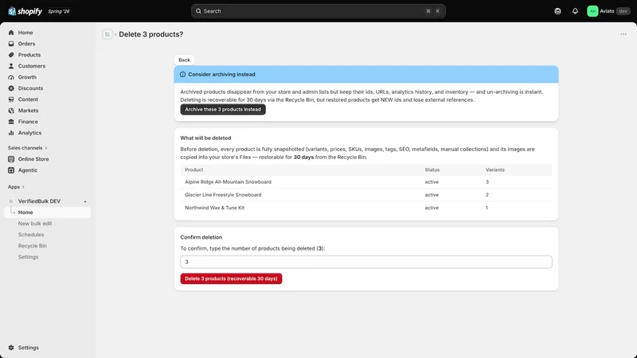
Task: Open New bulk edit page
Action: (35, 224)
